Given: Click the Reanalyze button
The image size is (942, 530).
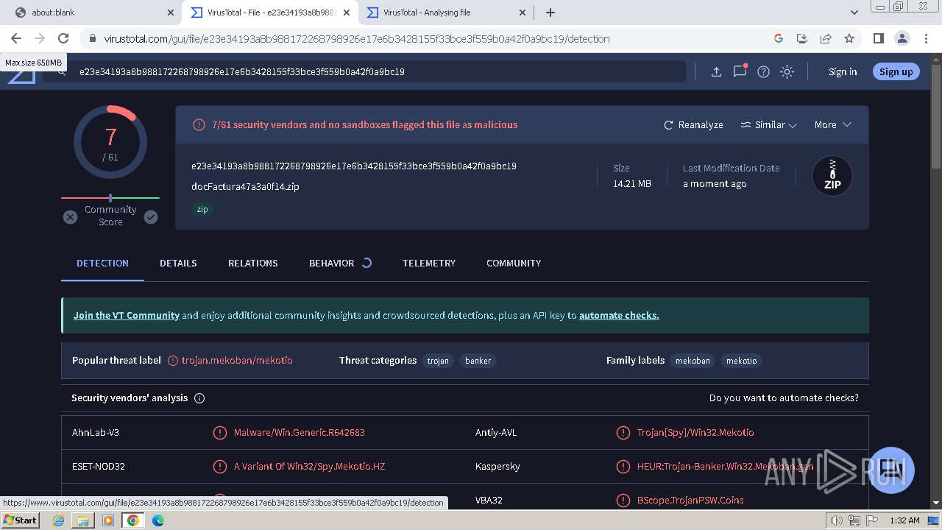Looking at the screenshot, I should pos(693,124).
